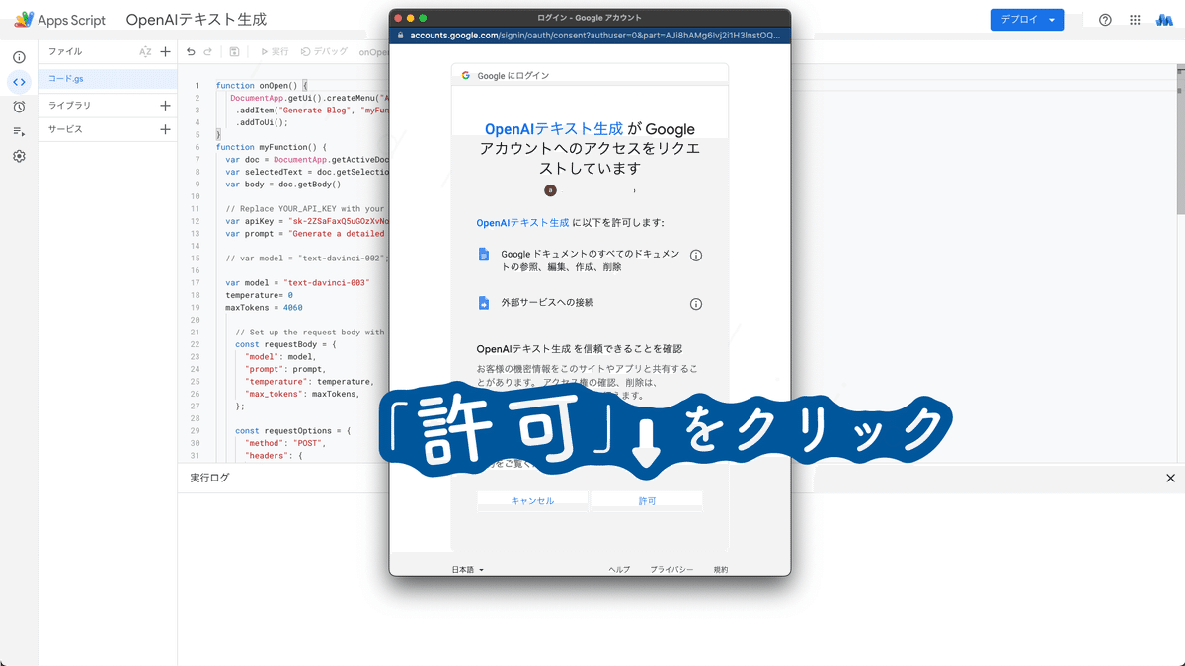This screenshot has height=666, width=1185.
Task: Click code line 17 var model text
Action: click(x=296, y=282)
